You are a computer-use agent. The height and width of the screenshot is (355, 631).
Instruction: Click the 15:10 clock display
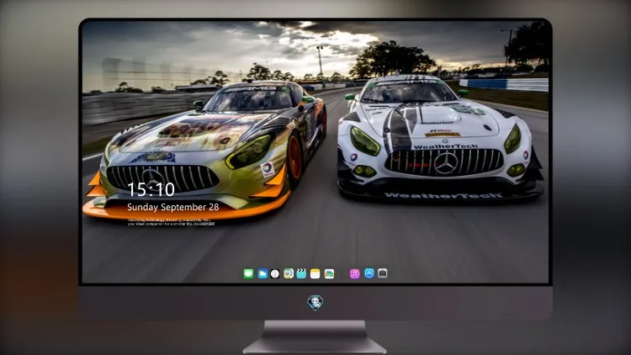coord(151,189)
